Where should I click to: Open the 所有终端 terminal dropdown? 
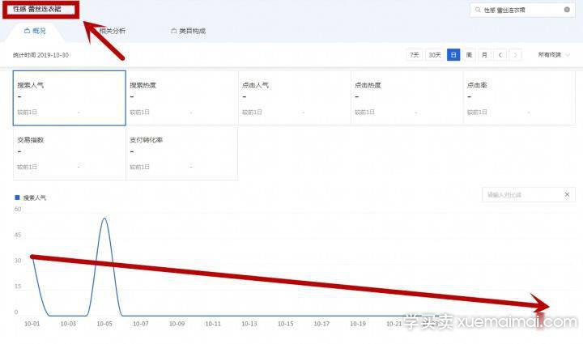click(x=554, y=55)
